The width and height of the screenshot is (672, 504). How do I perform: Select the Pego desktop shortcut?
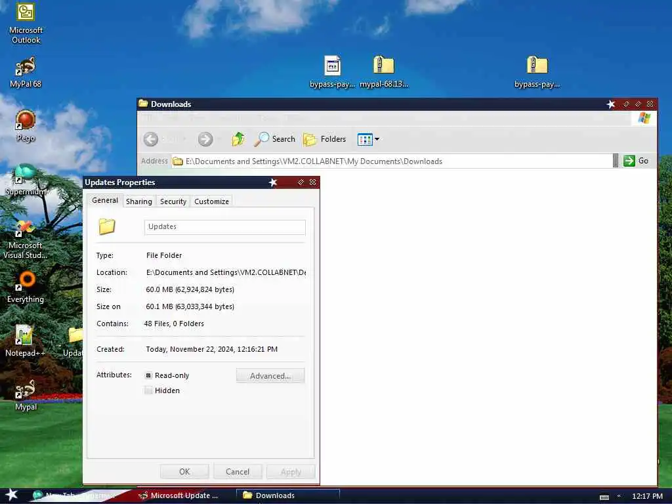point(26,125)
